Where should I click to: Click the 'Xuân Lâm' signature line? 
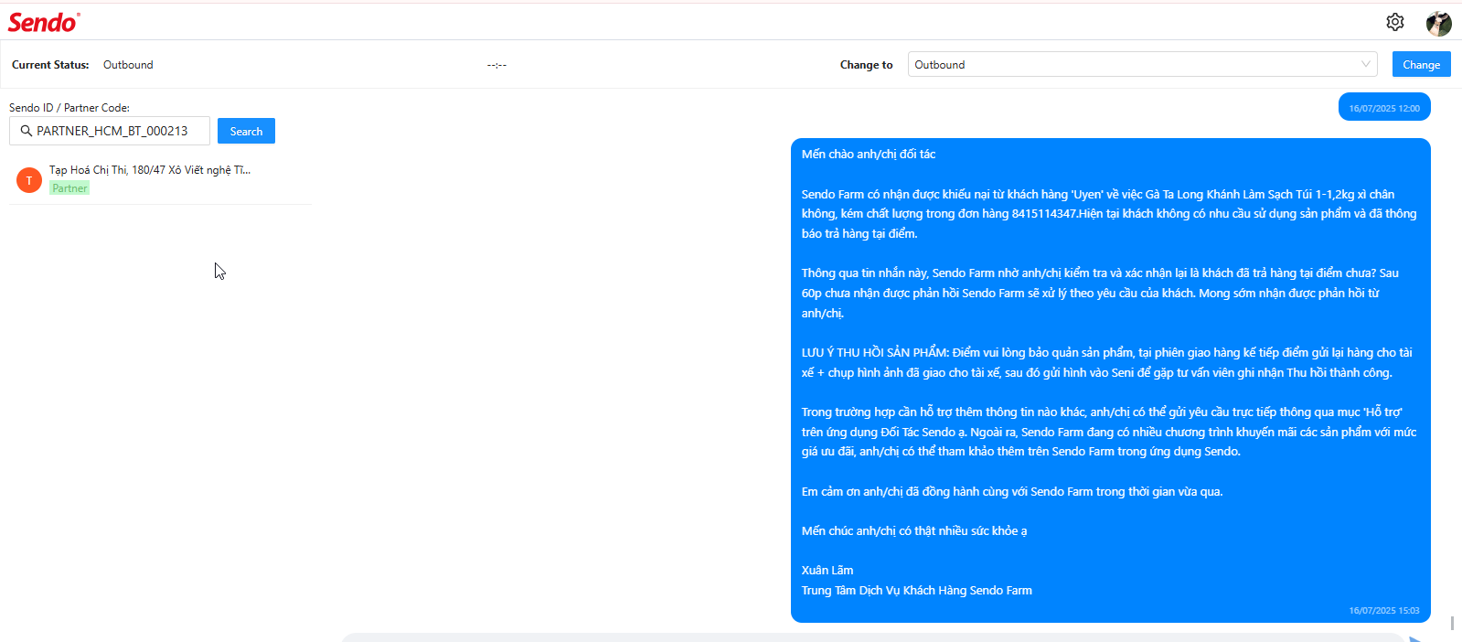pyautogui.click(x=827, y=570)
